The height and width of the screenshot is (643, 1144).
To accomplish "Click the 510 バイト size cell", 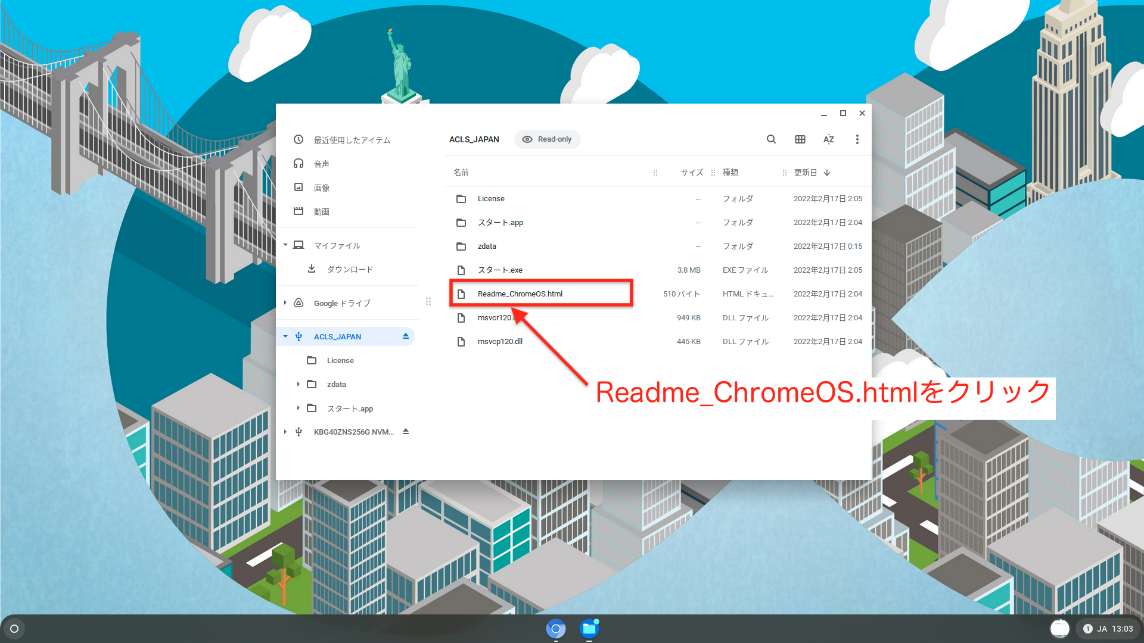I will [682, 294].
